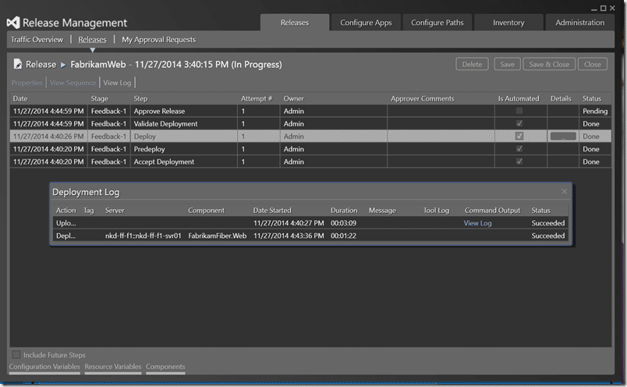The width and height of the screenshot is (627, 387).
Task: Click the Close button in release header
Action: pos(592,64)
